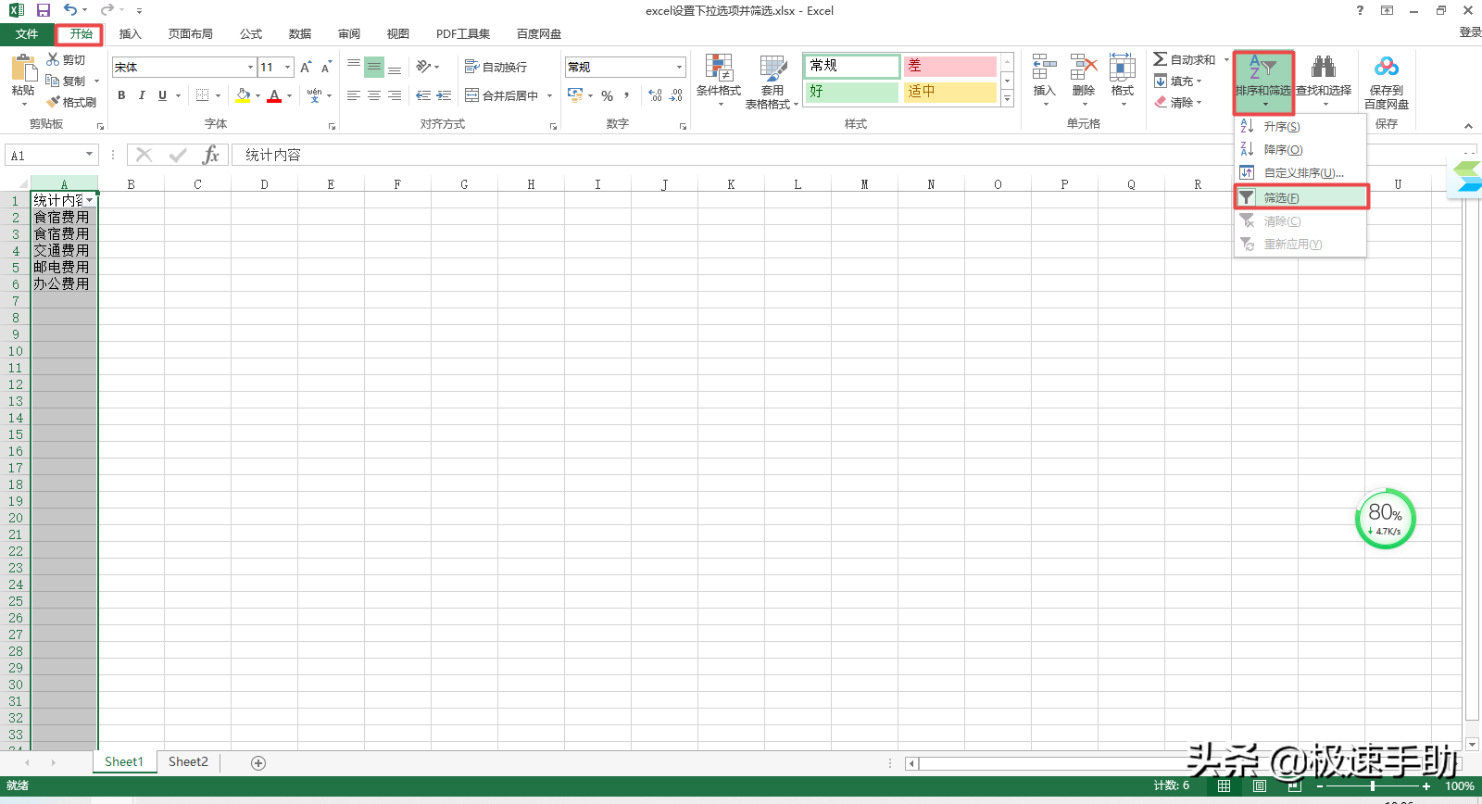
Task: Switch to Sheet2 tab
Action: [188, 762]
